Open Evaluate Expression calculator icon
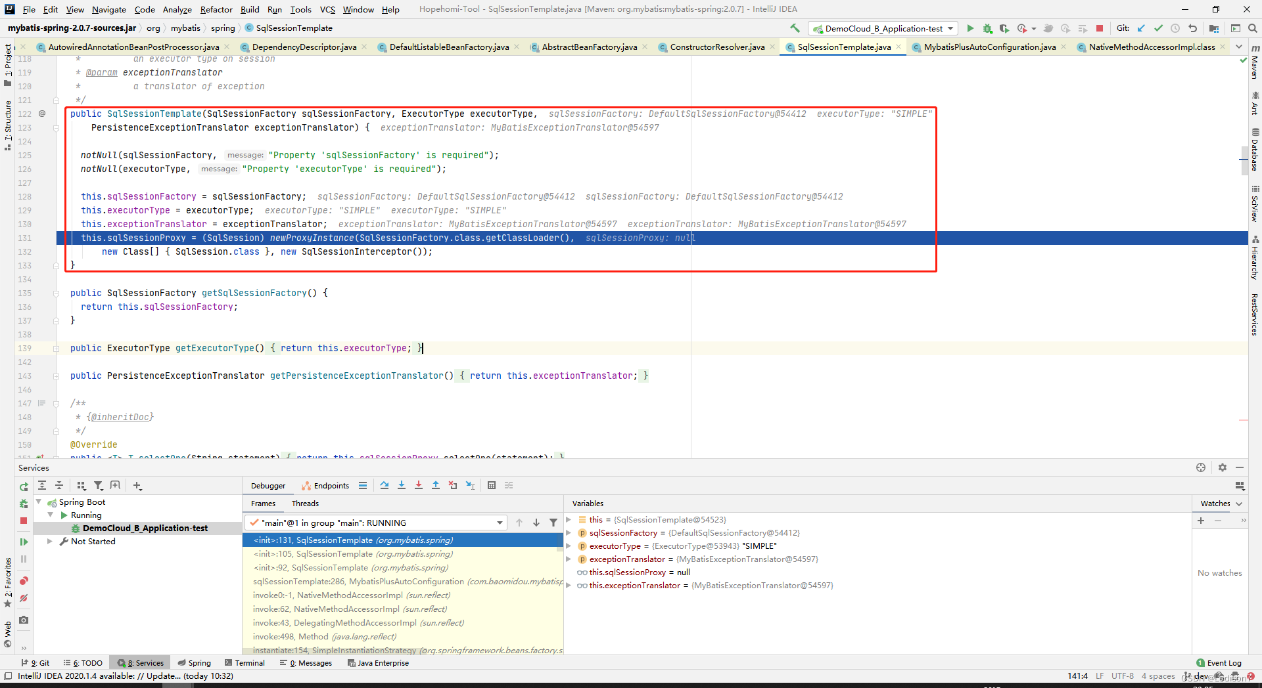This screenshot has width=1262, height=688. coord(492,485)
